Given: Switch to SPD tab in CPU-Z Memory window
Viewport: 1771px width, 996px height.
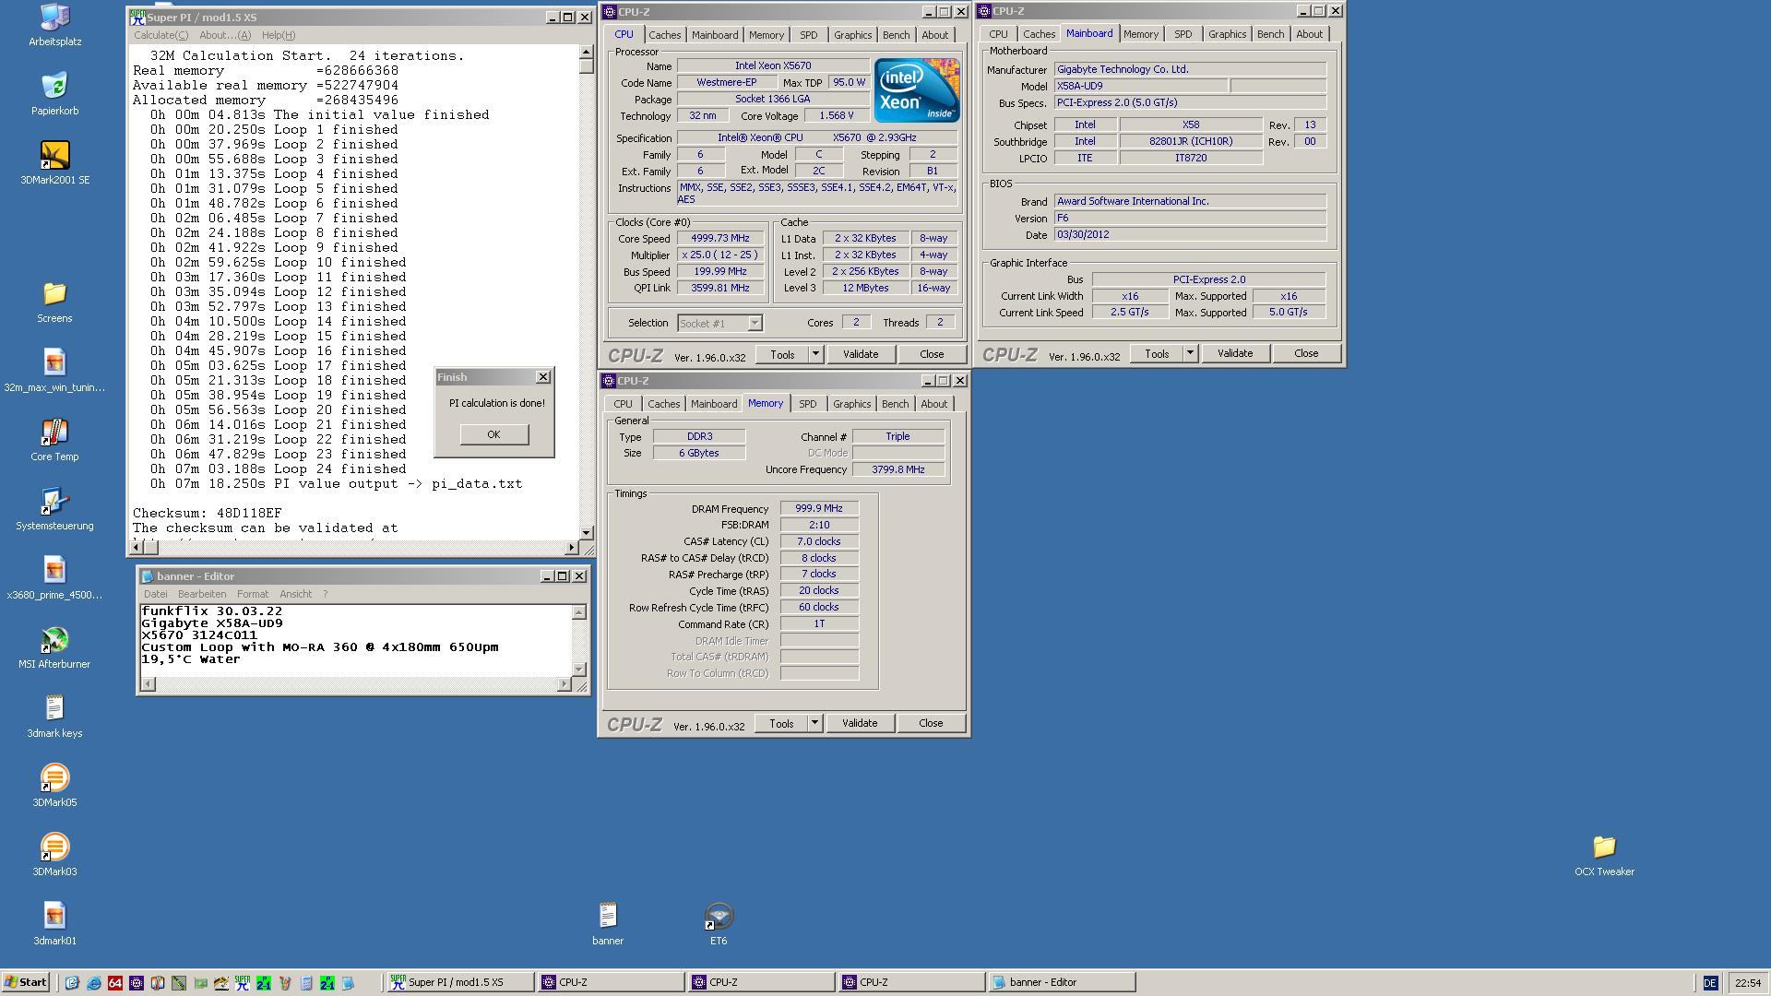Looking at the screenshot, I should [x=807, y=404].
